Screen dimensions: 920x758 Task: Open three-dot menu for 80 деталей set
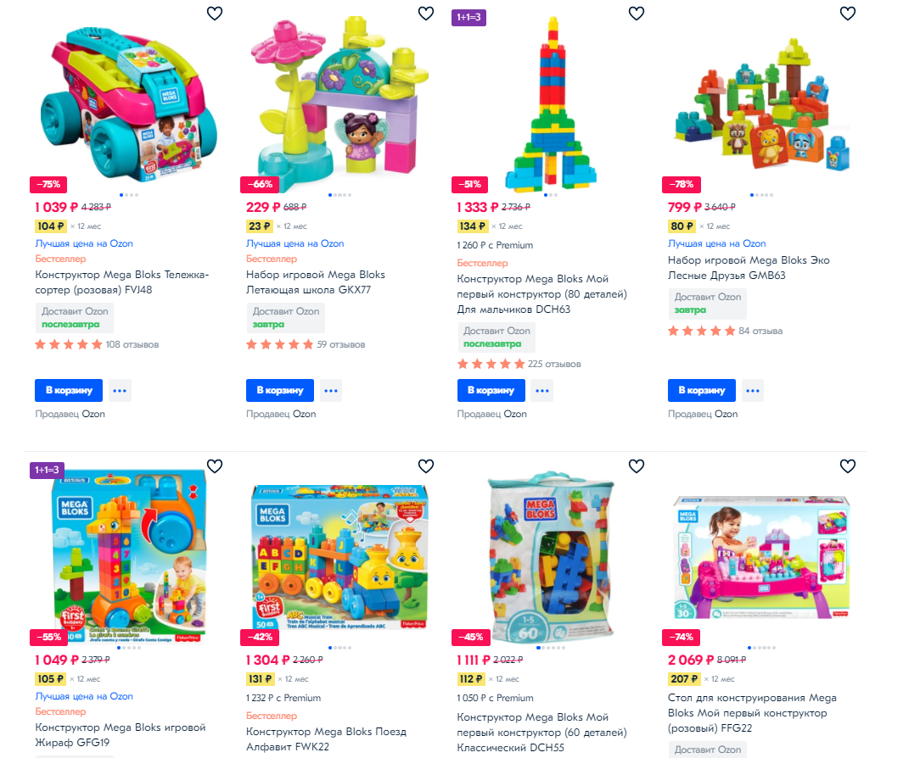pyautogui.click(x=542, y=390)
